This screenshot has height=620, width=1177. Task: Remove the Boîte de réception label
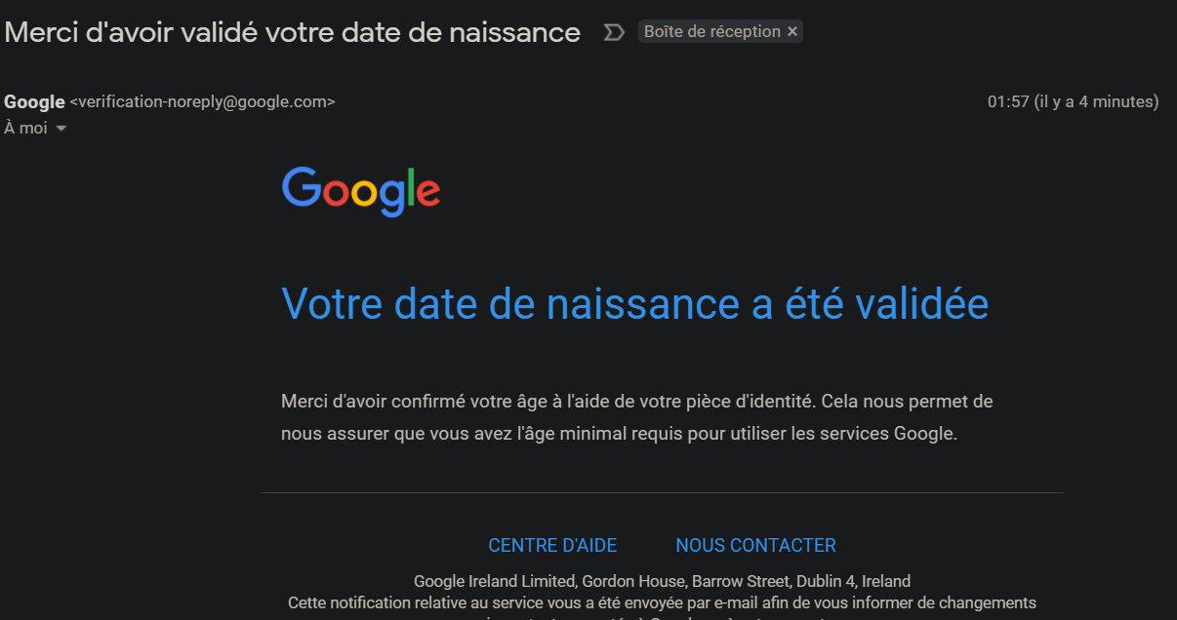792,32
